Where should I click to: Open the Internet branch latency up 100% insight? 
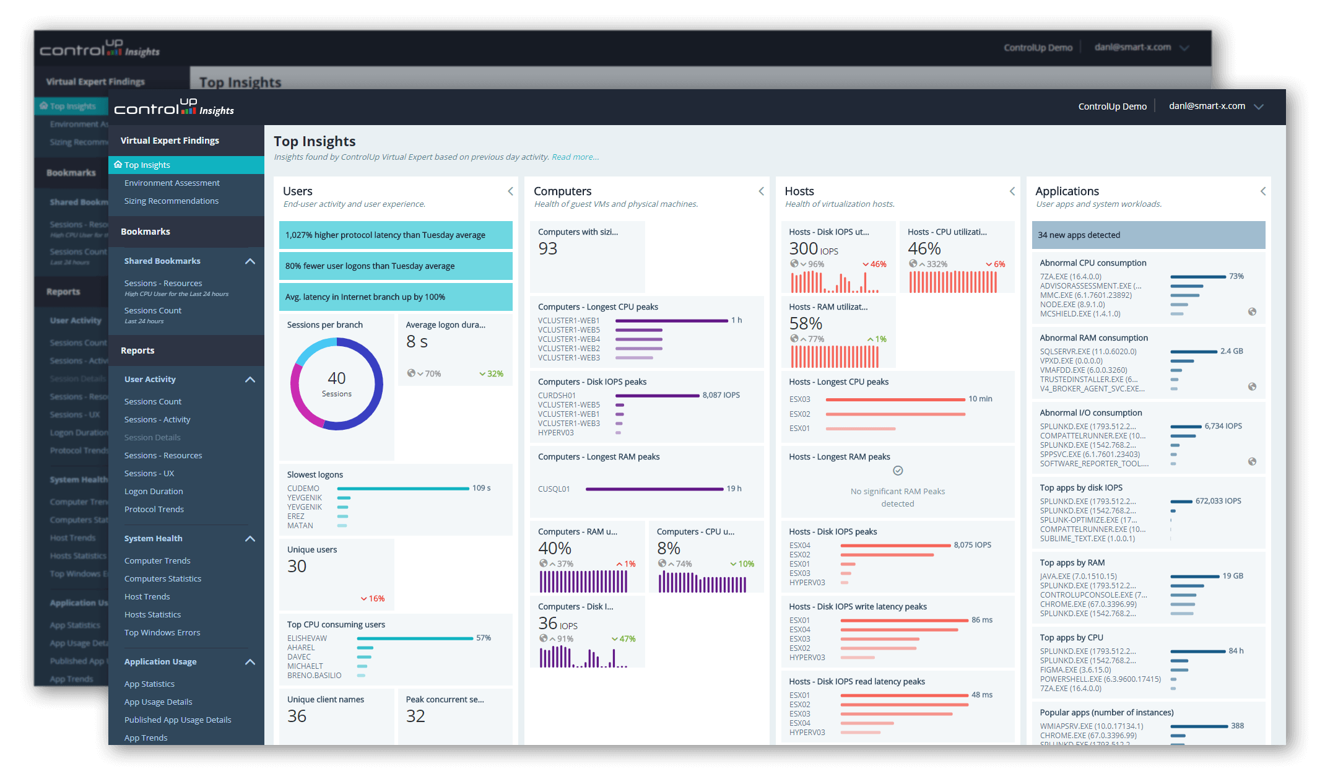(396, 297)
